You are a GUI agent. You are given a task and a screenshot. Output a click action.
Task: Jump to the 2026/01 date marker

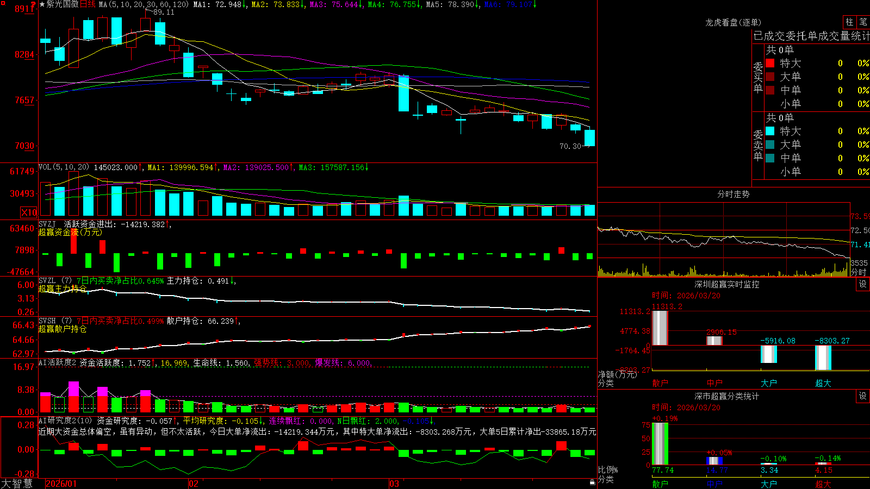coord(61,484)
